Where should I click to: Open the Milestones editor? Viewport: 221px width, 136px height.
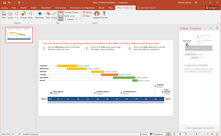tap(39, 15)
